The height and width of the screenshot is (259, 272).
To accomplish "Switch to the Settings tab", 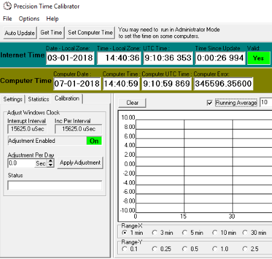I will click(13, 99).
